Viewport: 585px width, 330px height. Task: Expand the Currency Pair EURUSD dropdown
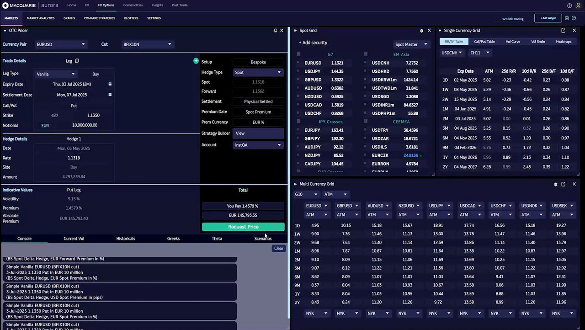pos(61,44)
